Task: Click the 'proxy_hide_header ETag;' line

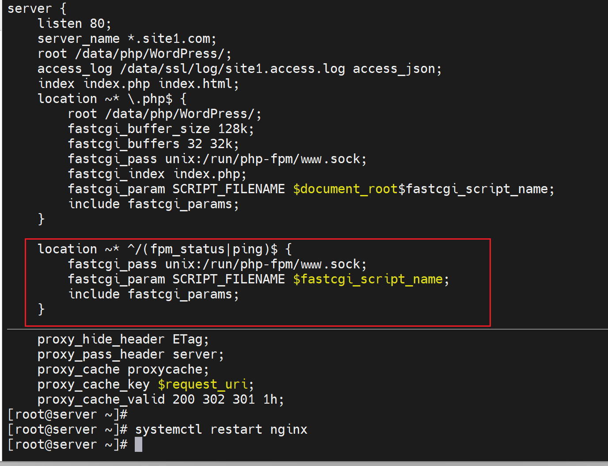Action: 123,339
